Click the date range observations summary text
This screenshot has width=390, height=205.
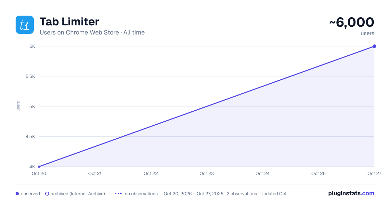pyautogui.click(x=227, y=194)
